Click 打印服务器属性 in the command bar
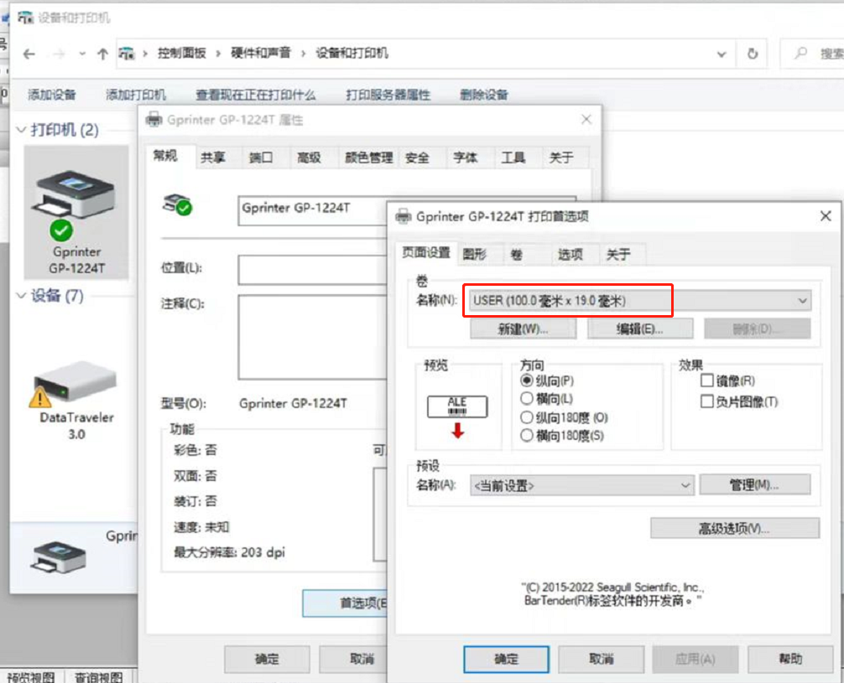 tap(388, 96)
